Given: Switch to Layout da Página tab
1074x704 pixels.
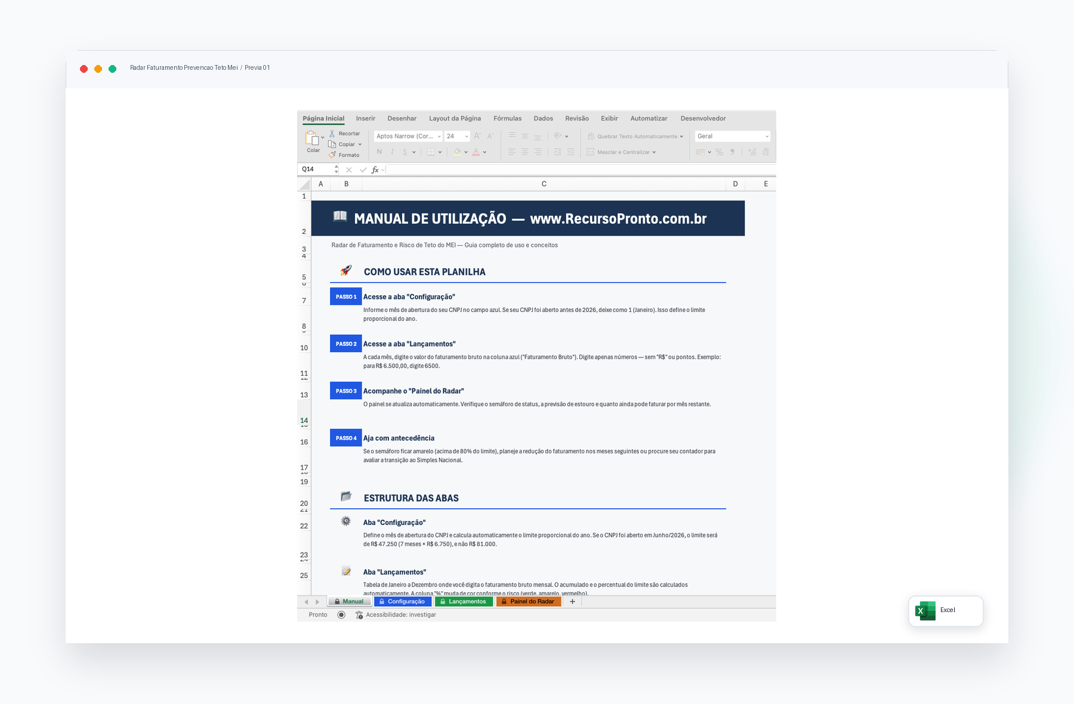Looking at the screenshot, I should tap(455, 119).
